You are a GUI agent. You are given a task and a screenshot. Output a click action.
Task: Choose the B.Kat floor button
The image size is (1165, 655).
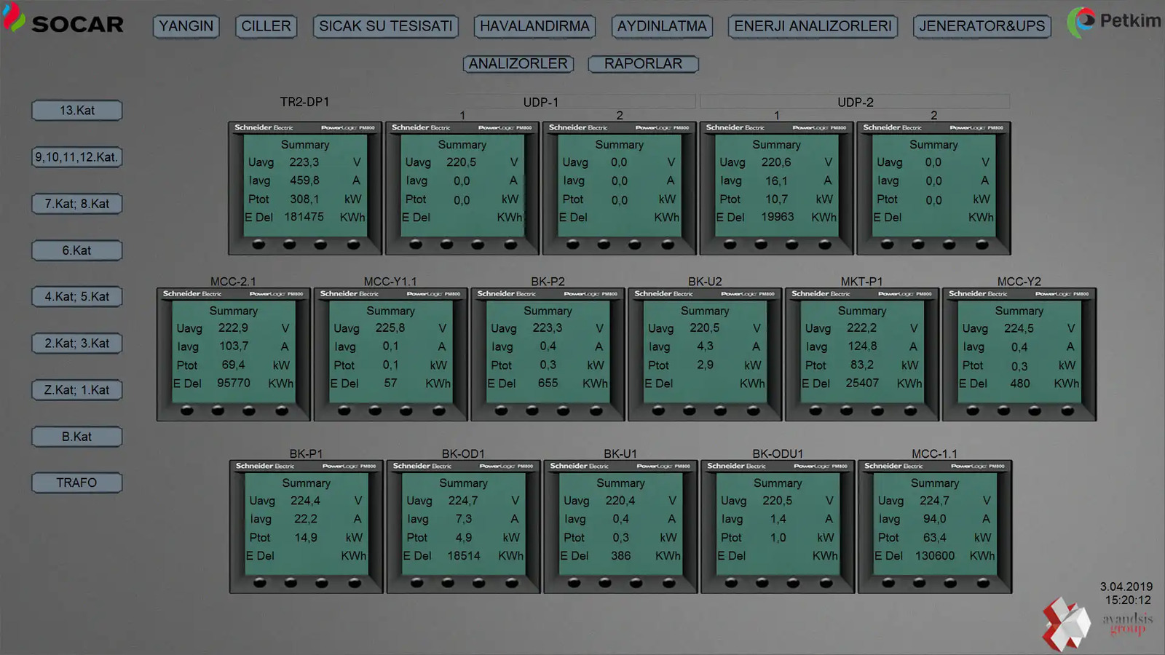77,437
